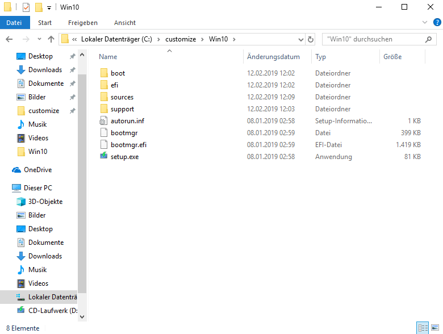The image size is (443, 334).
Task: Select pinned Bilder in quick access
Action: (37, 97)
